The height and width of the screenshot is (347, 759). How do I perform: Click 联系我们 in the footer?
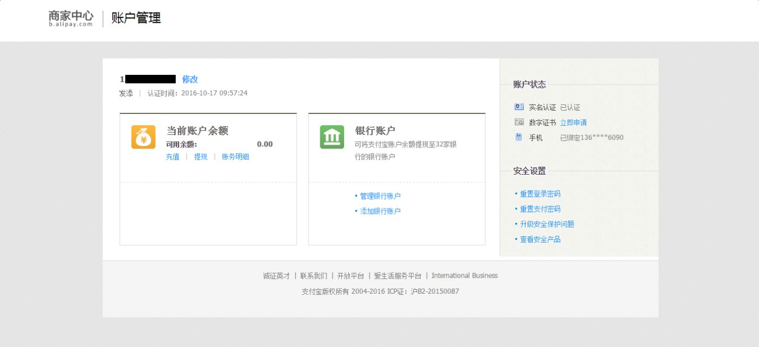coord(313,276)
